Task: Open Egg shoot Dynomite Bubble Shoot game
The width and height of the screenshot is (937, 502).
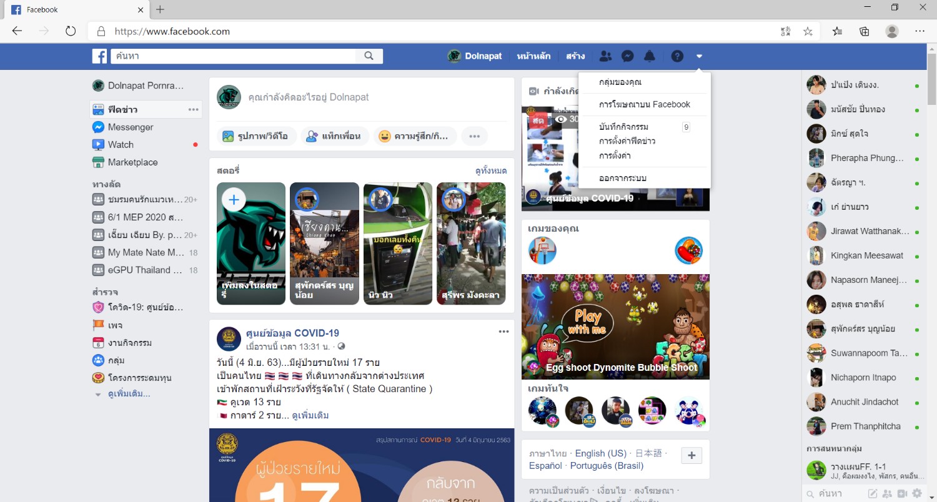Action: (x=615, y=327)
